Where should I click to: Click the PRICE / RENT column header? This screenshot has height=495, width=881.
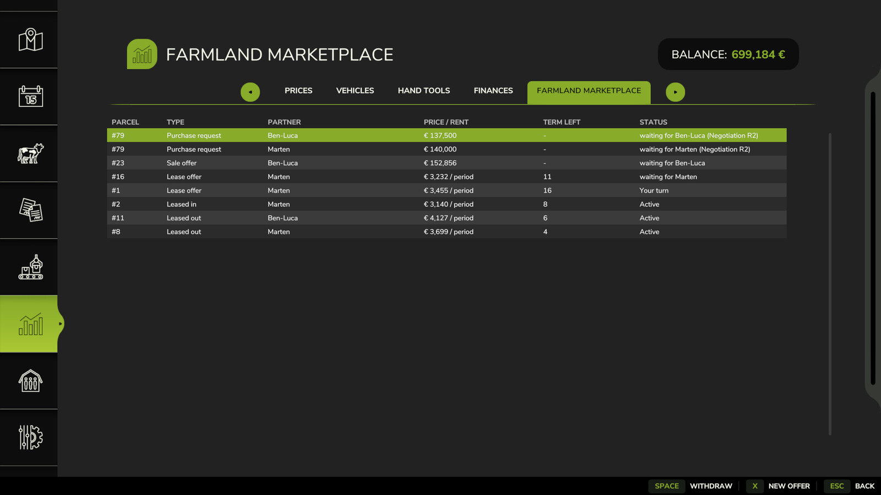click(446, 122)
